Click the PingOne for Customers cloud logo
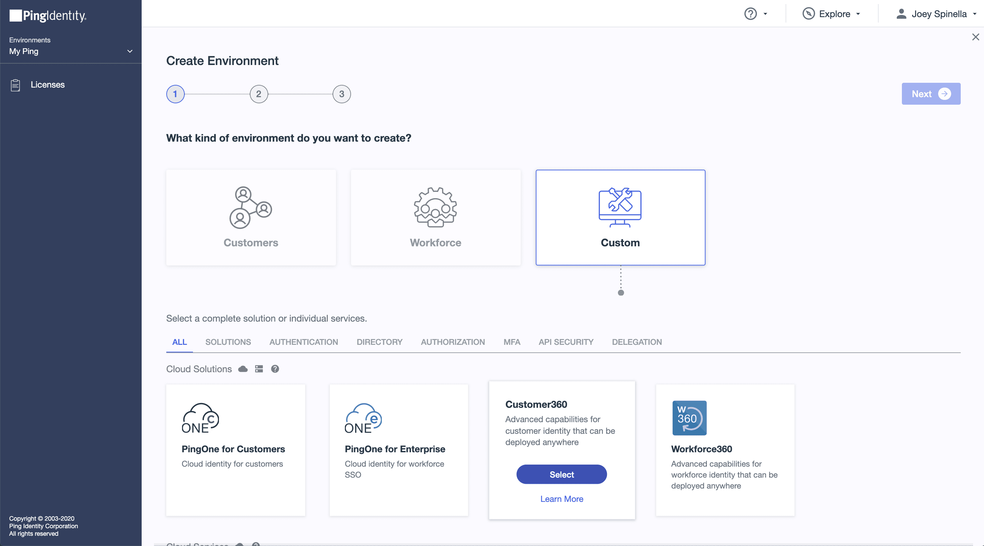984x546 pixels. pos(200,418)
